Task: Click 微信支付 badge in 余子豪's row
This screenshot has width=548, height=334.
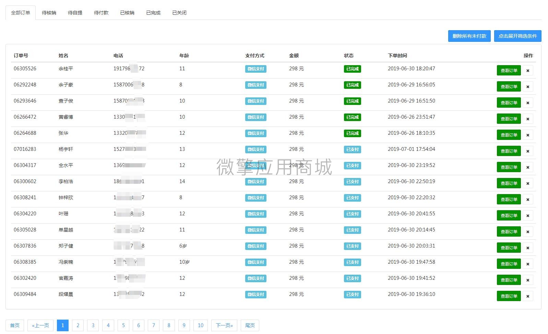Action: click(x=256, y=85)
